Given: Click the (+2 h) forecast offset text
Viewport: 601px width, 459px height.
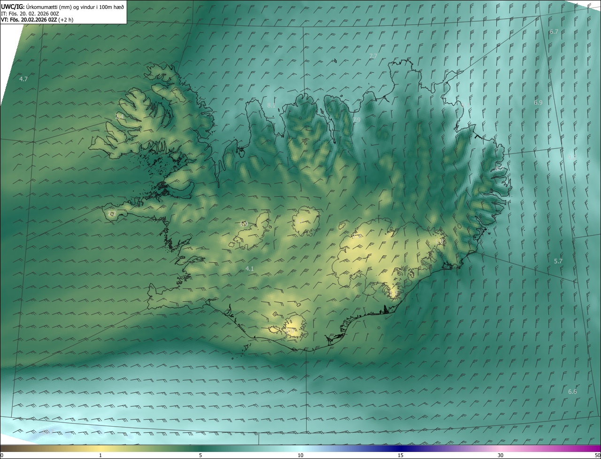Looking at the screenshot, I should pyautogui.click(x=66, y=20).
